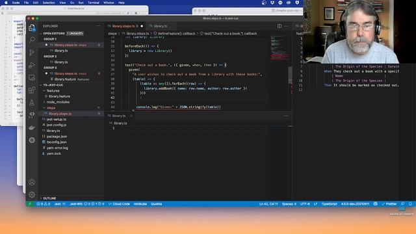Screen dimensions: 416x234
Task: Open the Go menu
Action: [x=72, y=3]
